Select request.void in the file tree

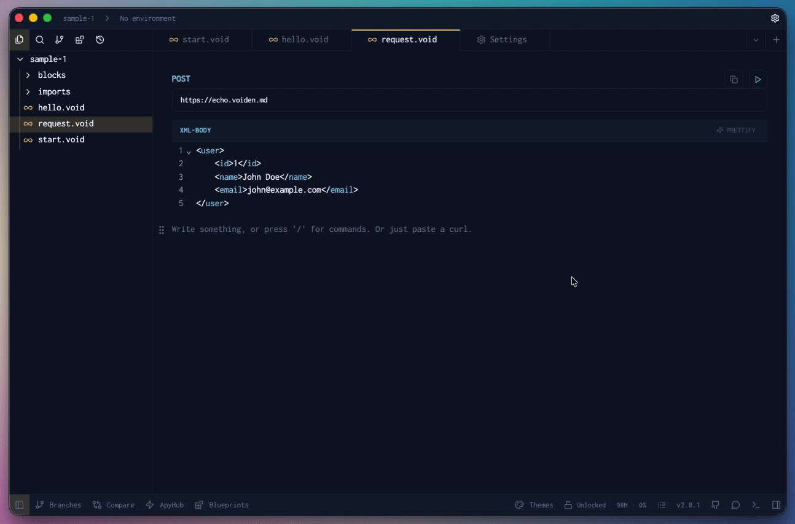[x=81, y=123]
